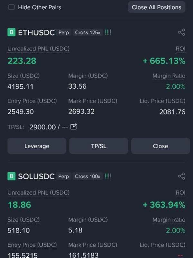Share the ETHUSDC position

point(181,32)
